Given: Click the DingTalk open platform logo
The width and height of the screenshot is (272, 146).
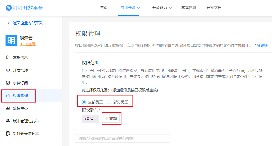Looking at the screenshot, I should coord(24,8).
